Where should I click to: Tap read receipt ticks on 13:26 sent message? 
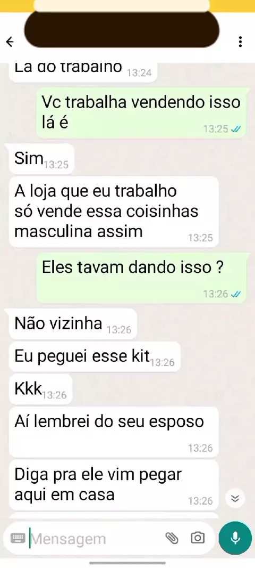pyautogui.click(x=235, y=294)
